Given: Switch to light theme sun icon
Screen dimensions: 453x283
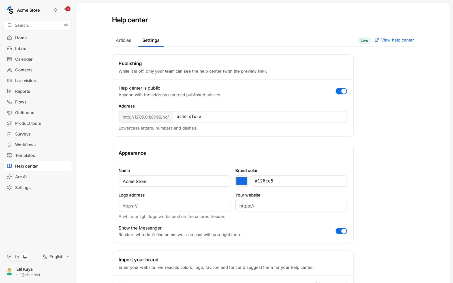Looking at the screenshot, I should [9, 257].
